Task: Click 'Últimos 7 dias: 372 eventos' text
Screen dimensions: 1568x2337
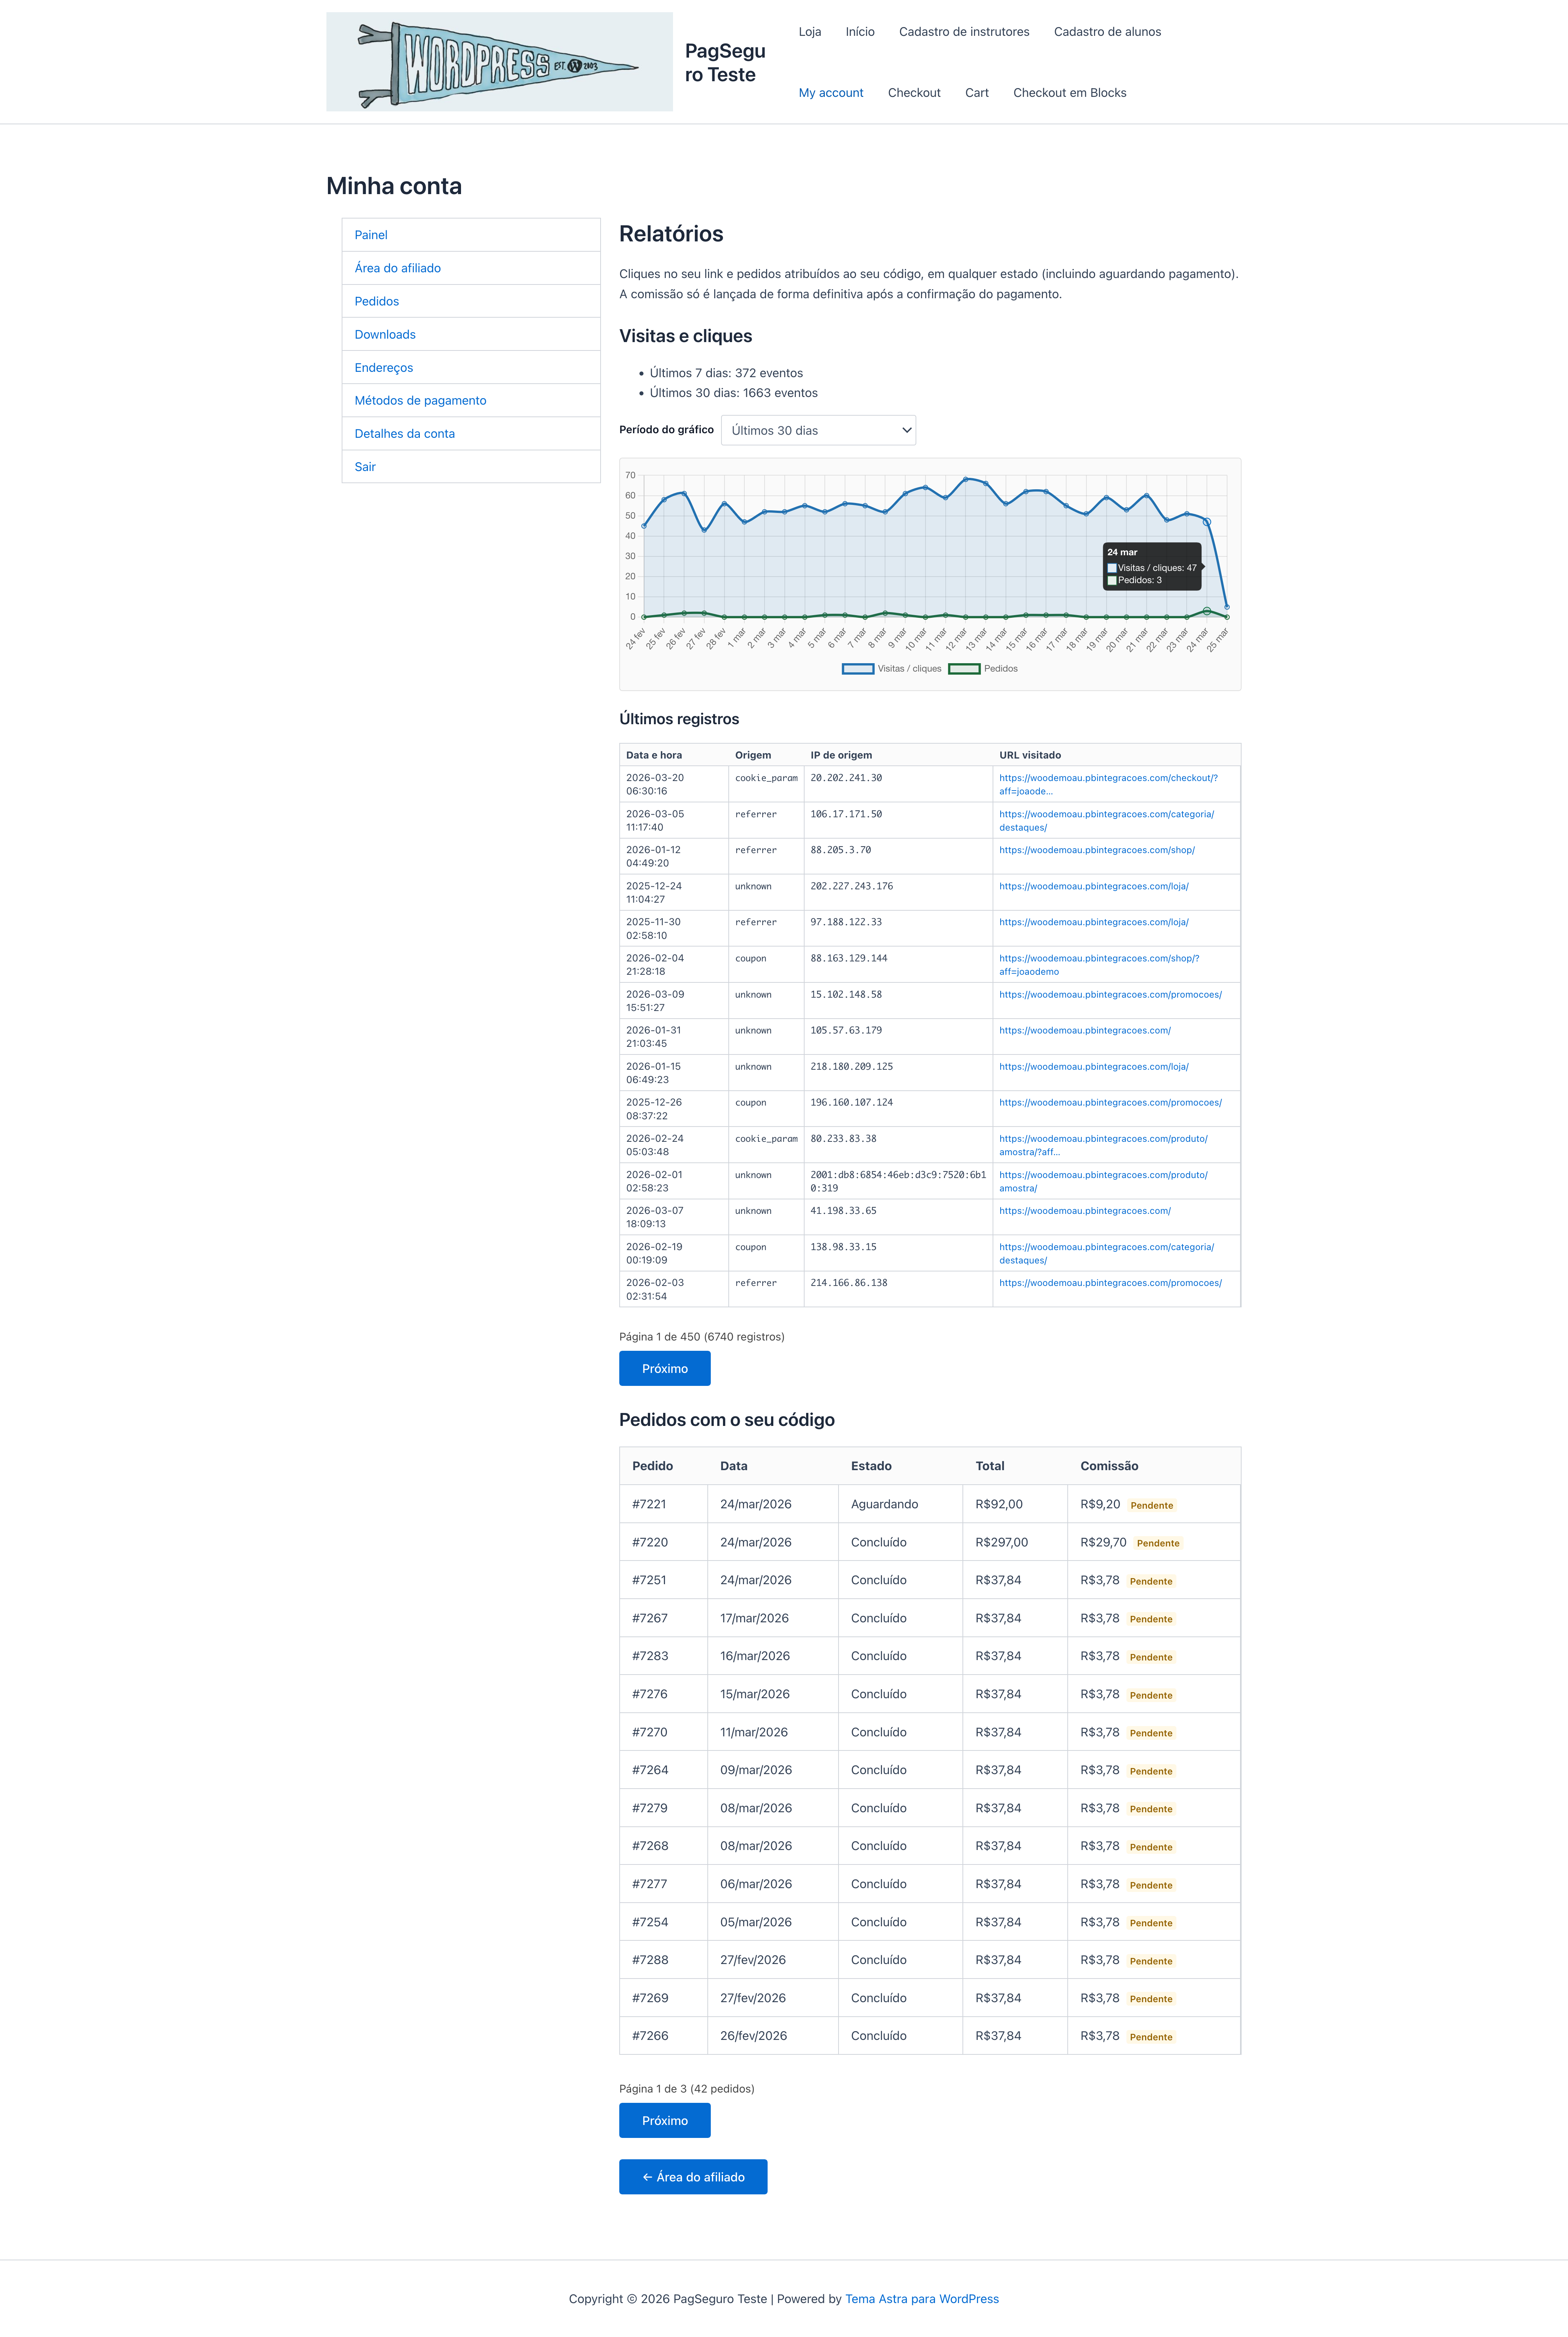Action: 726,373
